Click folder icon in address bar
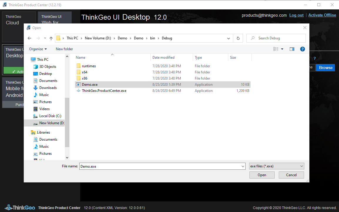339x212 pixels. click(x=58, y=38)
